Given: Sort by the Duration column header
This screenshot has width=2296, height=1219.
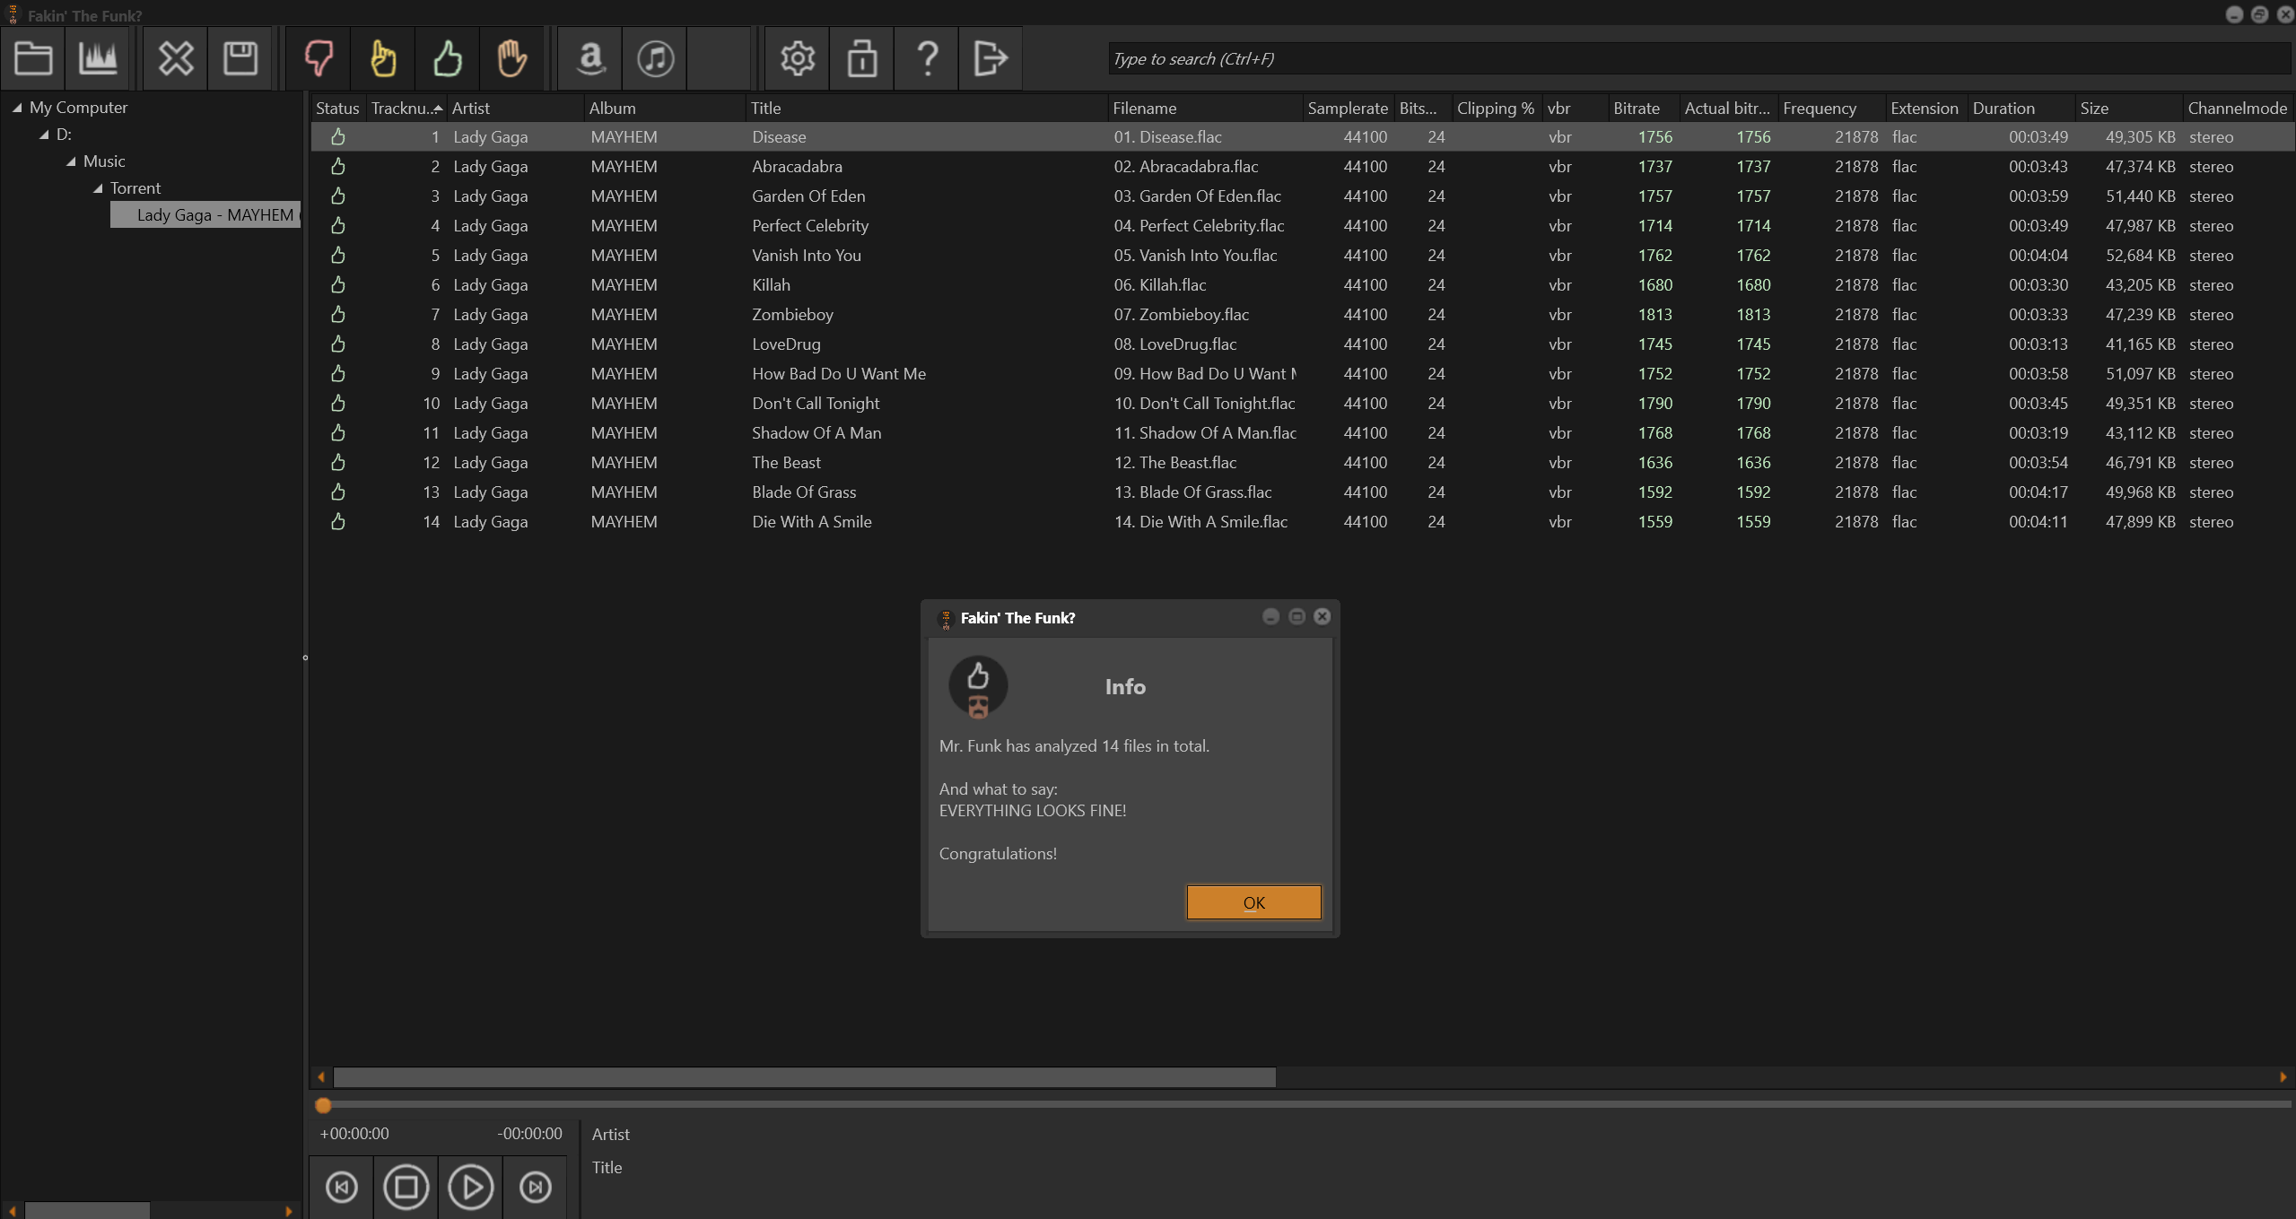Looking at the screenshot, I should click(x=2003, y=109).
